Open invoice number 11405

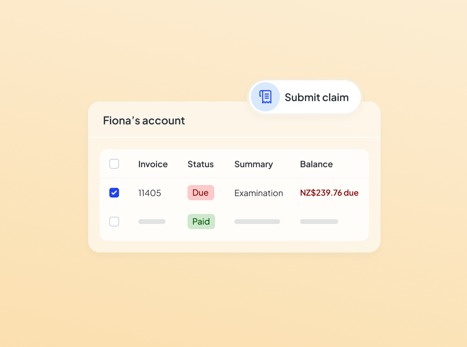coord(150,193)
